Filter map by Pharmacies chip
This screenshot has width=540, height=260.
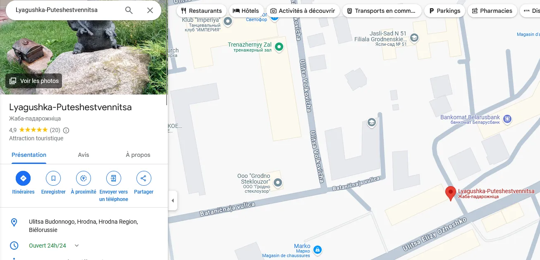coord(492,11)
